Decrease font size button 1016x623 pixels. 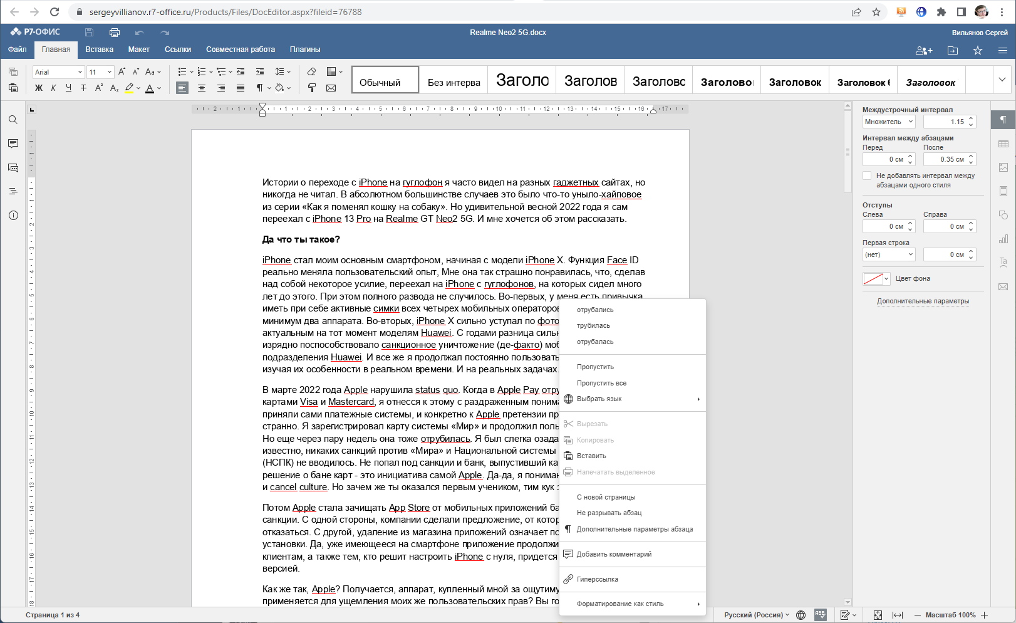136,71
